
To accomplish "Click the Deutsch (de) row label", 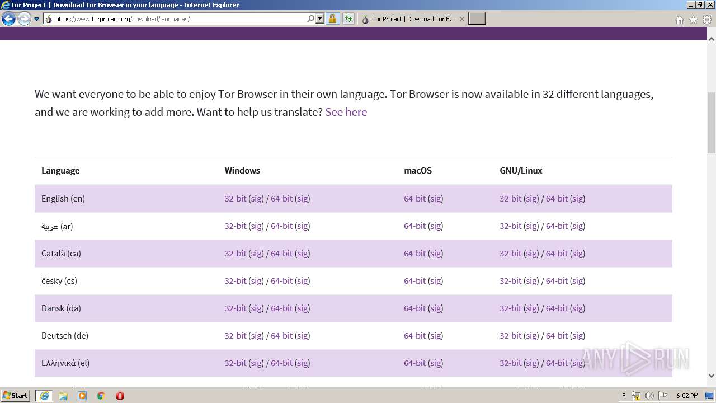I will pyautogui.click(x=65, y=336).
